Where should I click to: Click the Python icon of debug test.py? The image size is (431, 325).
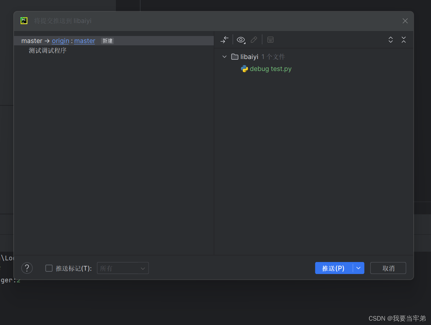[x=244, y=69]
